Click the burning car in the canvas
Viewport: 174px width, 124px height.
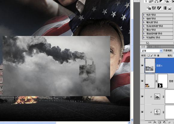[26, 100]
